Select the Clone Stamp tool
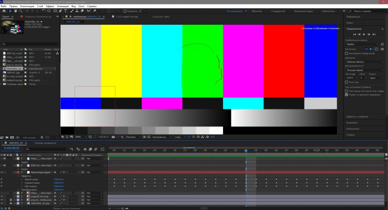 (77, 11)
